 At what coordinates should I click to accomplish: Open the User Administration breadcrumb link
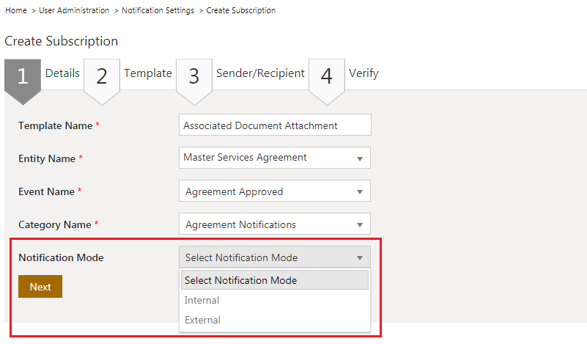73,10
